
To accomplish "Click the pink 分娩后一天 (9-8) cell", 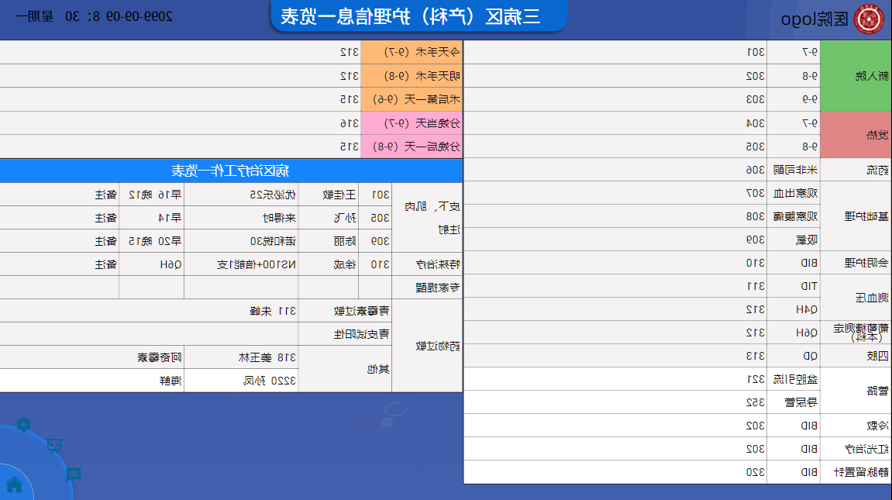I will [x=412, y=147].
